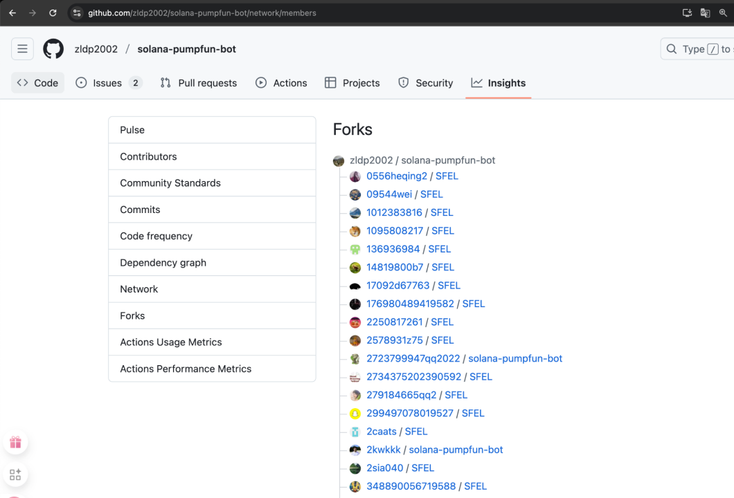Click the grid widget icon at left edge
The image size is (734, 498).
point(15,474)
